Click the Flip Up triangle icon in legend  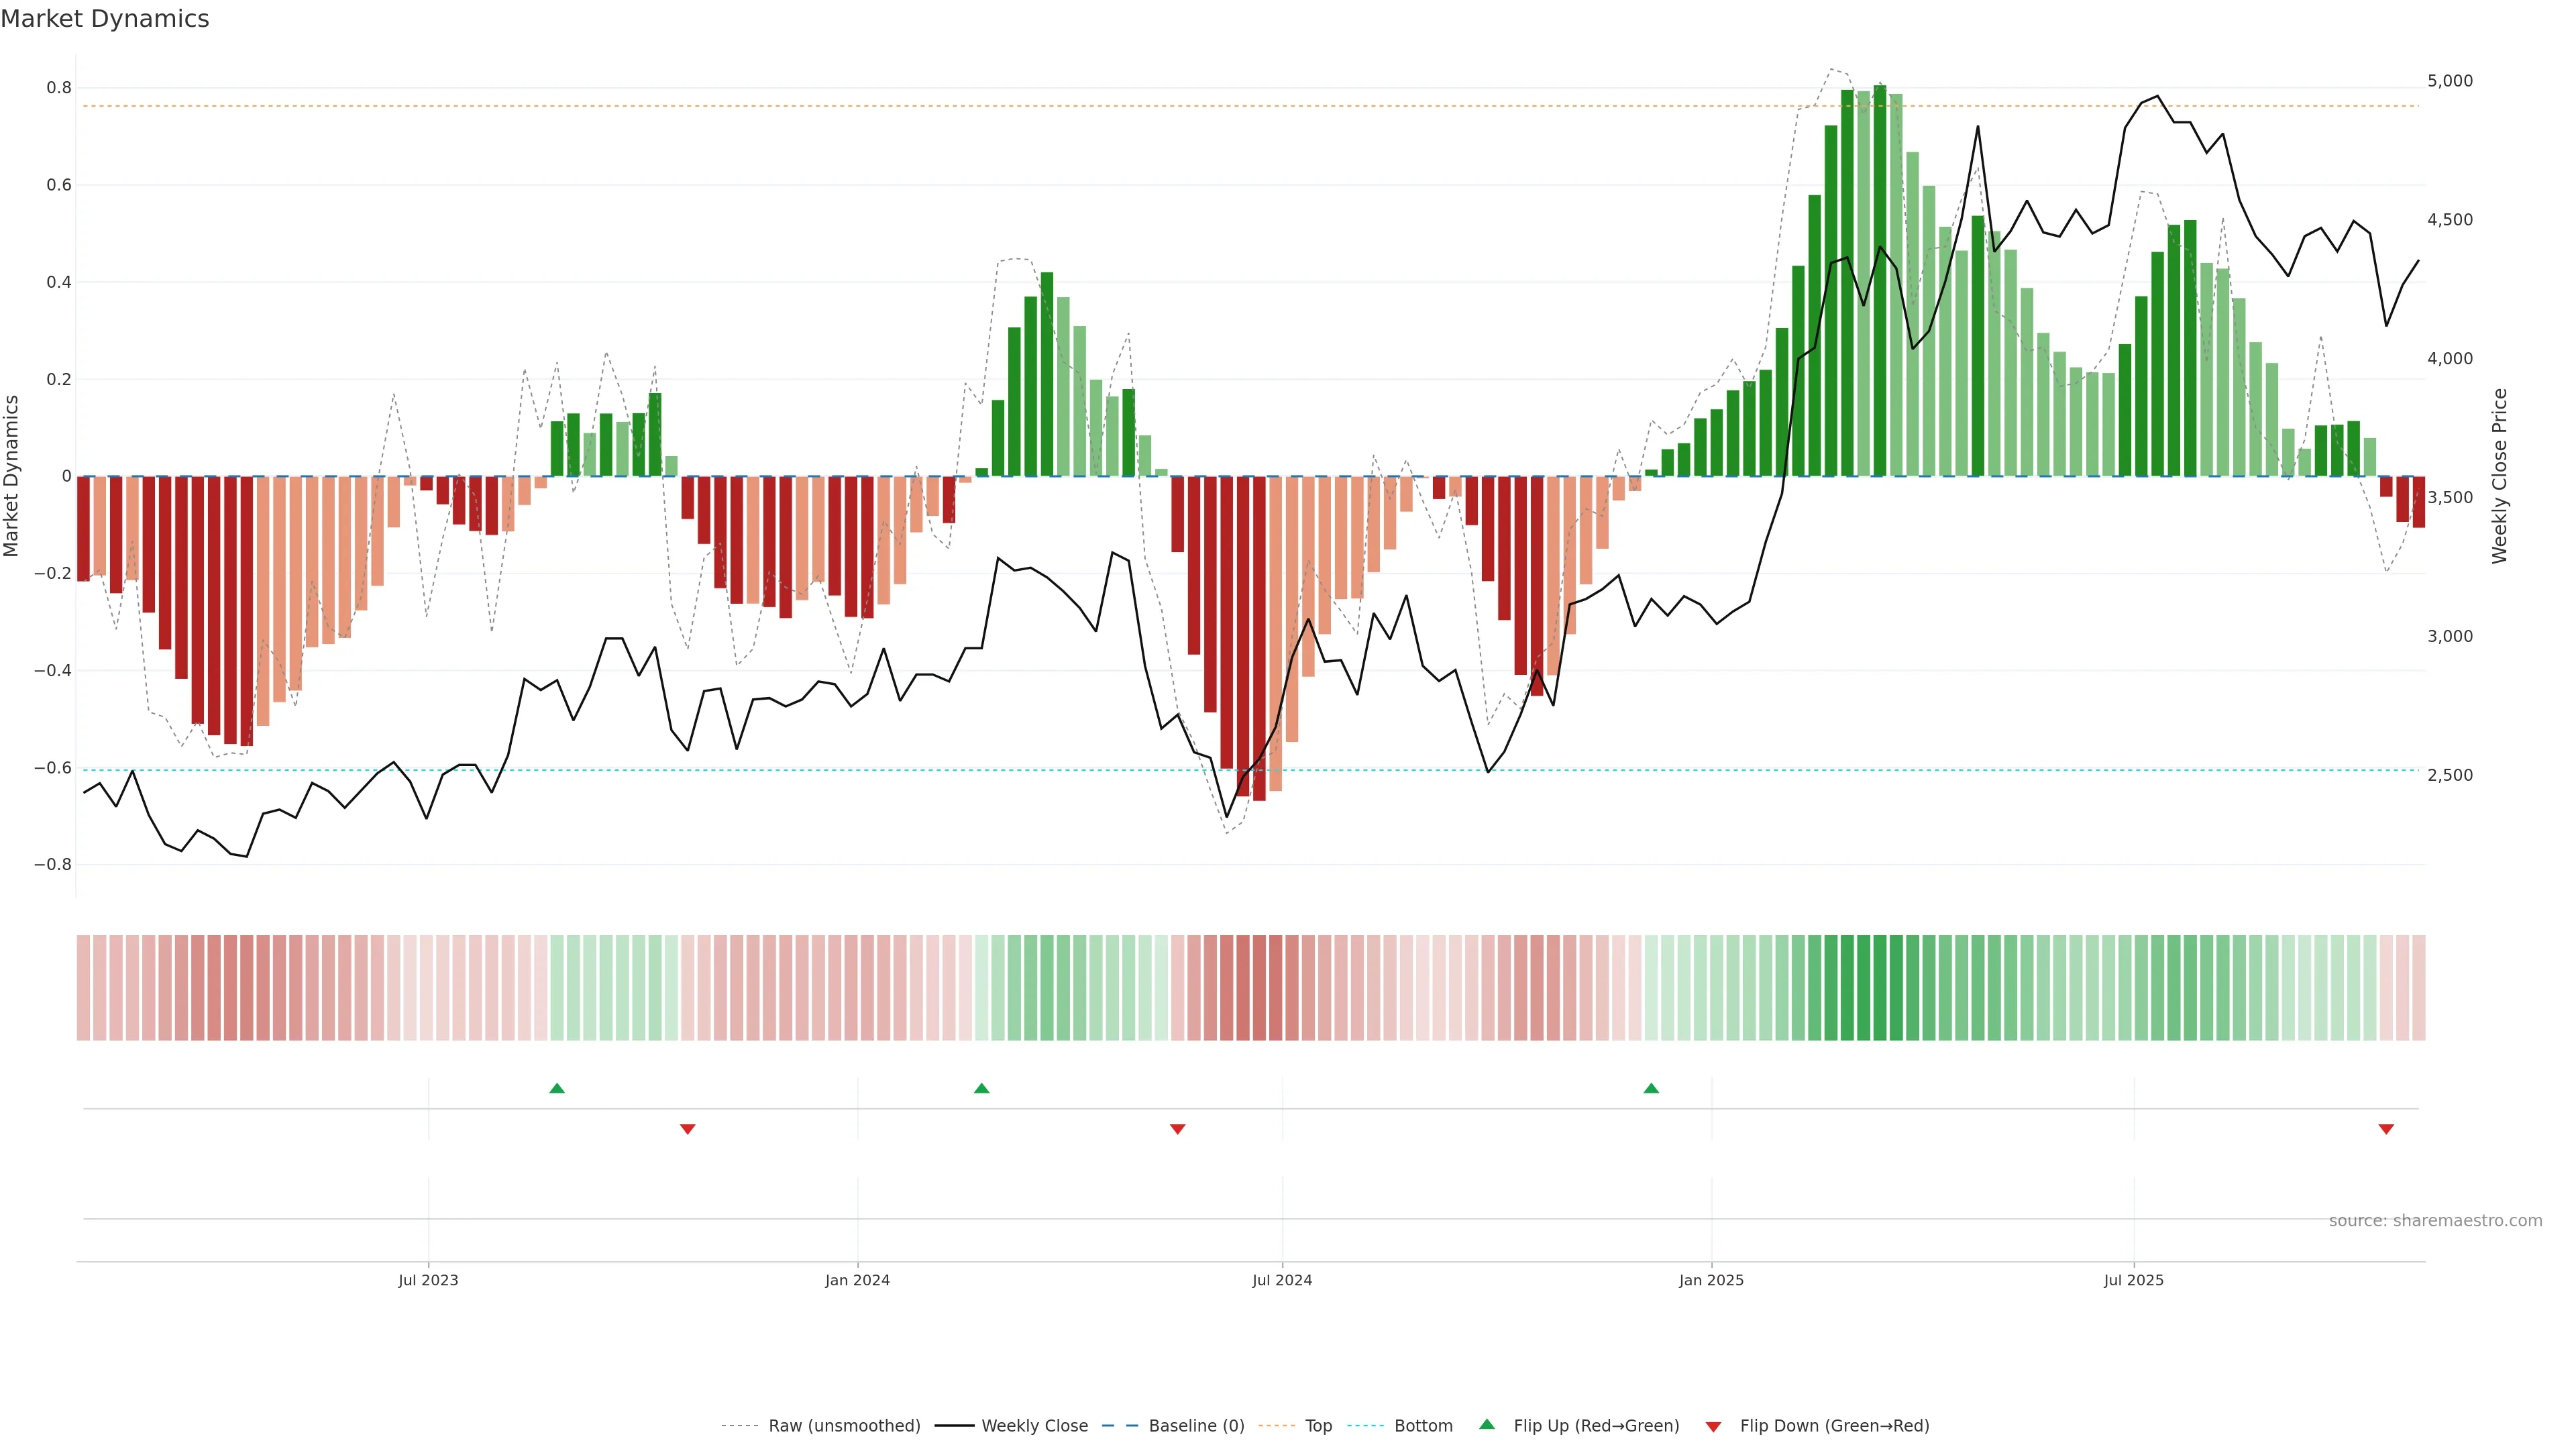pyautogui.click(x=1487, y=1424)
